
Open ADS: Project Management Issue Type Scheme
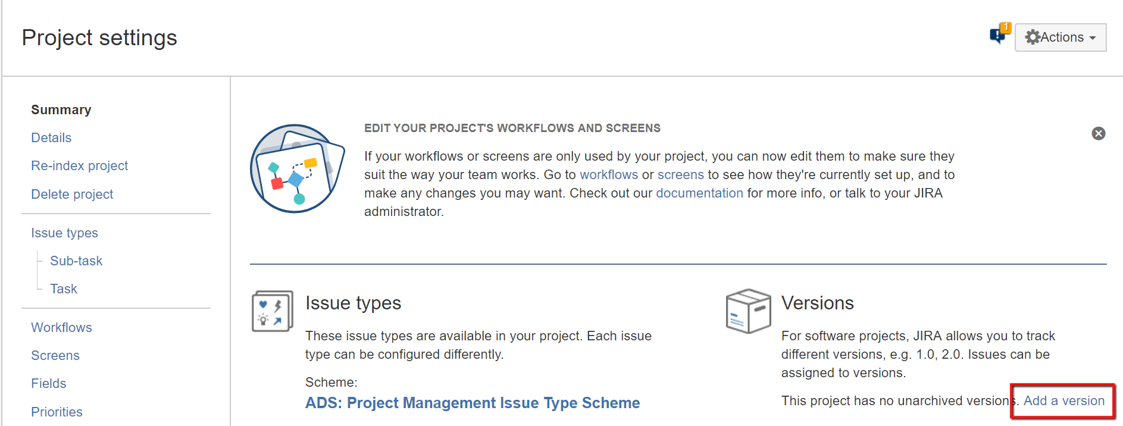coord(472,403)
